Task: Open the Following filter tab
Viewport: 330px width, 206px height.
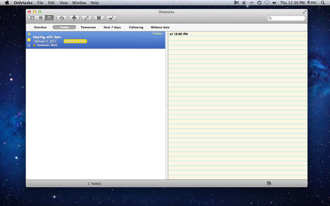Action: point(136,27)
